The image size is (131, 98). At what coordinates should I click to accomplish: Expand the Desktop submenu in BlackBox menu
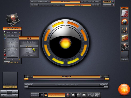[12, 35]
